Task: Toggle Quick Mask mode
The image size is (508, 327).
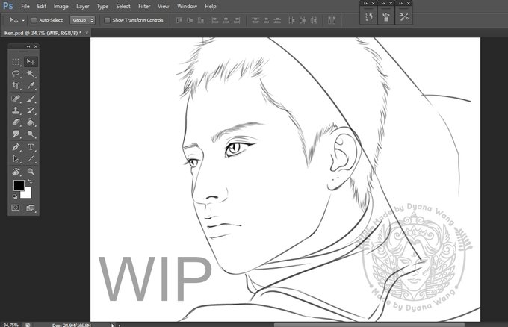Action: (x=16, y=208)
